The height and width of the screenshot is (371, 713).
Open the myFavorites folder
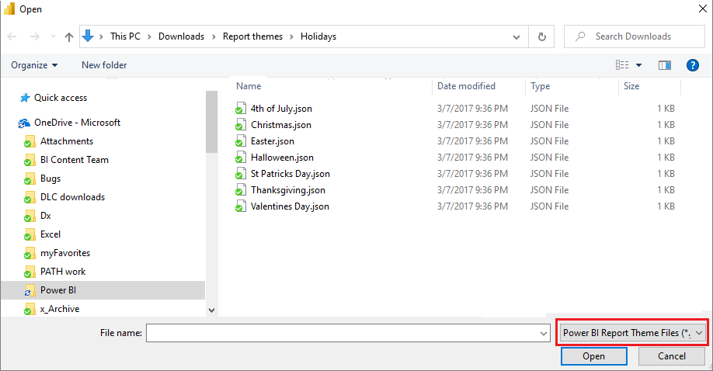[65, 253]
